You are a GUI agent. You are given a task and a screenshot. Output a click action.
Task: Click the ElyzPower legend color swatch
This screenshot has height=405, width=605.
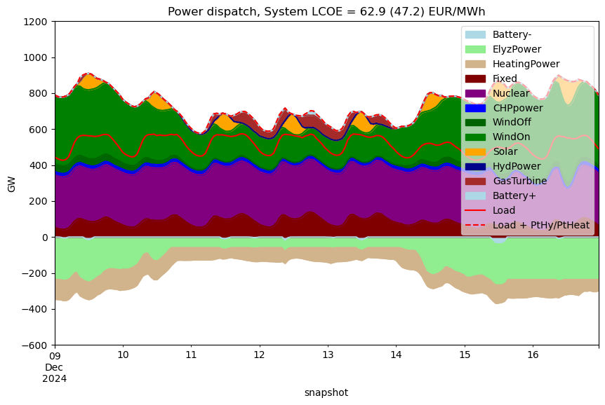click(x=475, y=49)
